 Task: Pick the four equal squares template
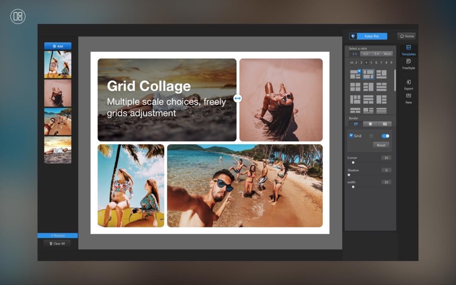(x=355, y=87)
